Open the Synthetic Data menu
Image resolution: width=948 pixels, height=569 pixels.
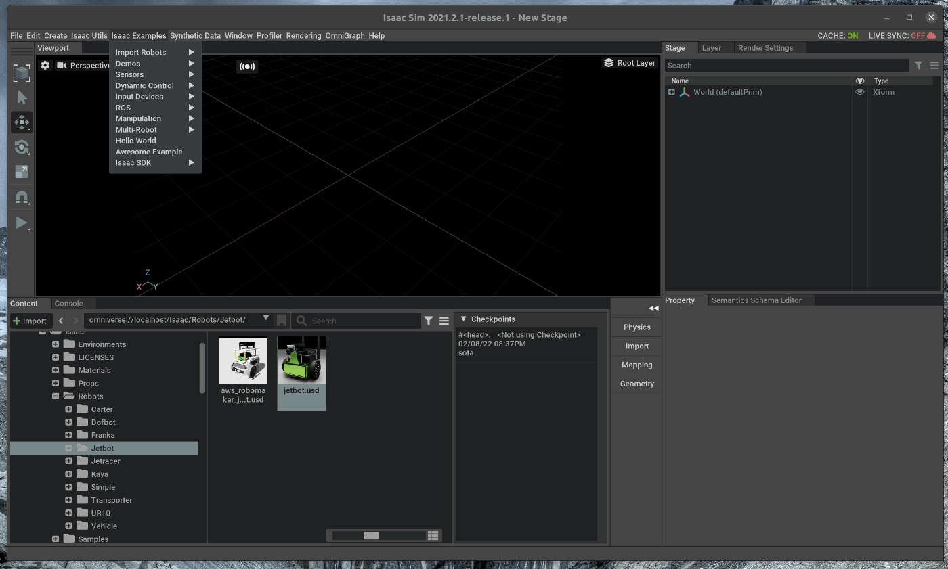[195, 36]
